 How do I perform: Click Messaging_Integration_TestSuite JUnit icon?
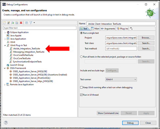point(11,52)
